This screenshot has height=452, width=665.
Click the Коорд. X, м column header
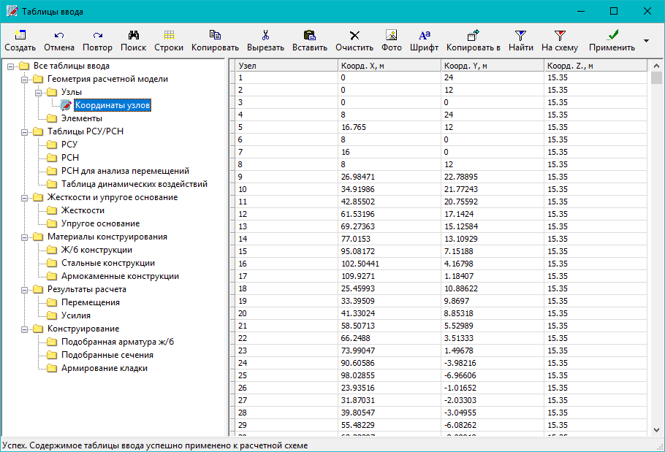388,66
